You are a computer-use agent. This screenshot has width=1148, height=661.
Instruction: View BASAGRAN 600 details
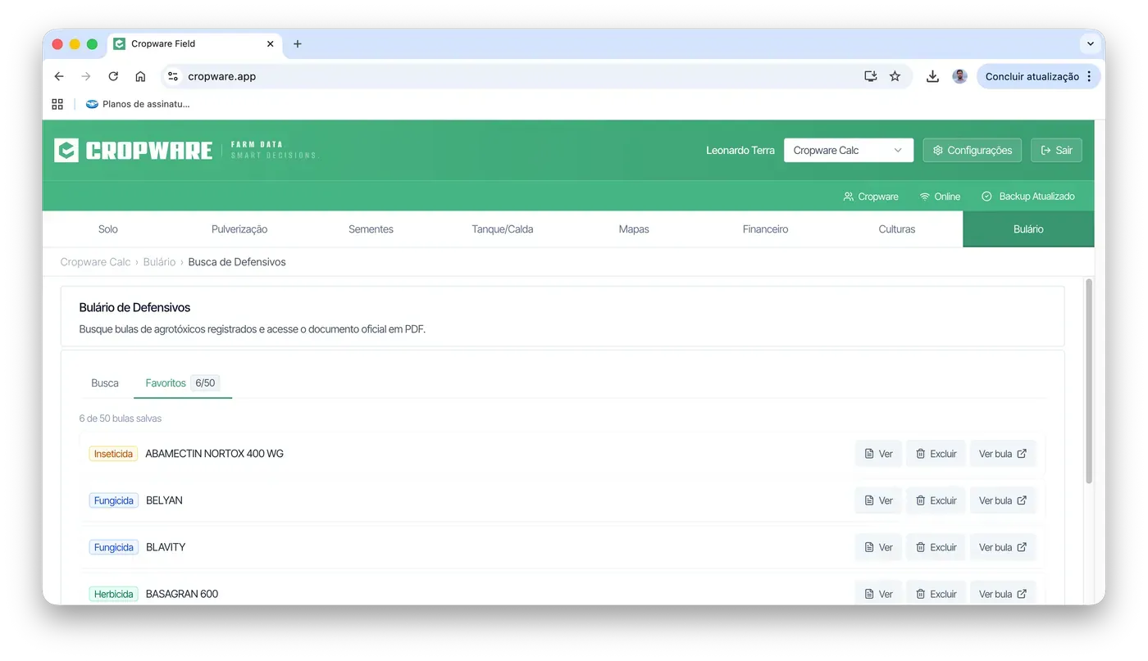(878, 594)
